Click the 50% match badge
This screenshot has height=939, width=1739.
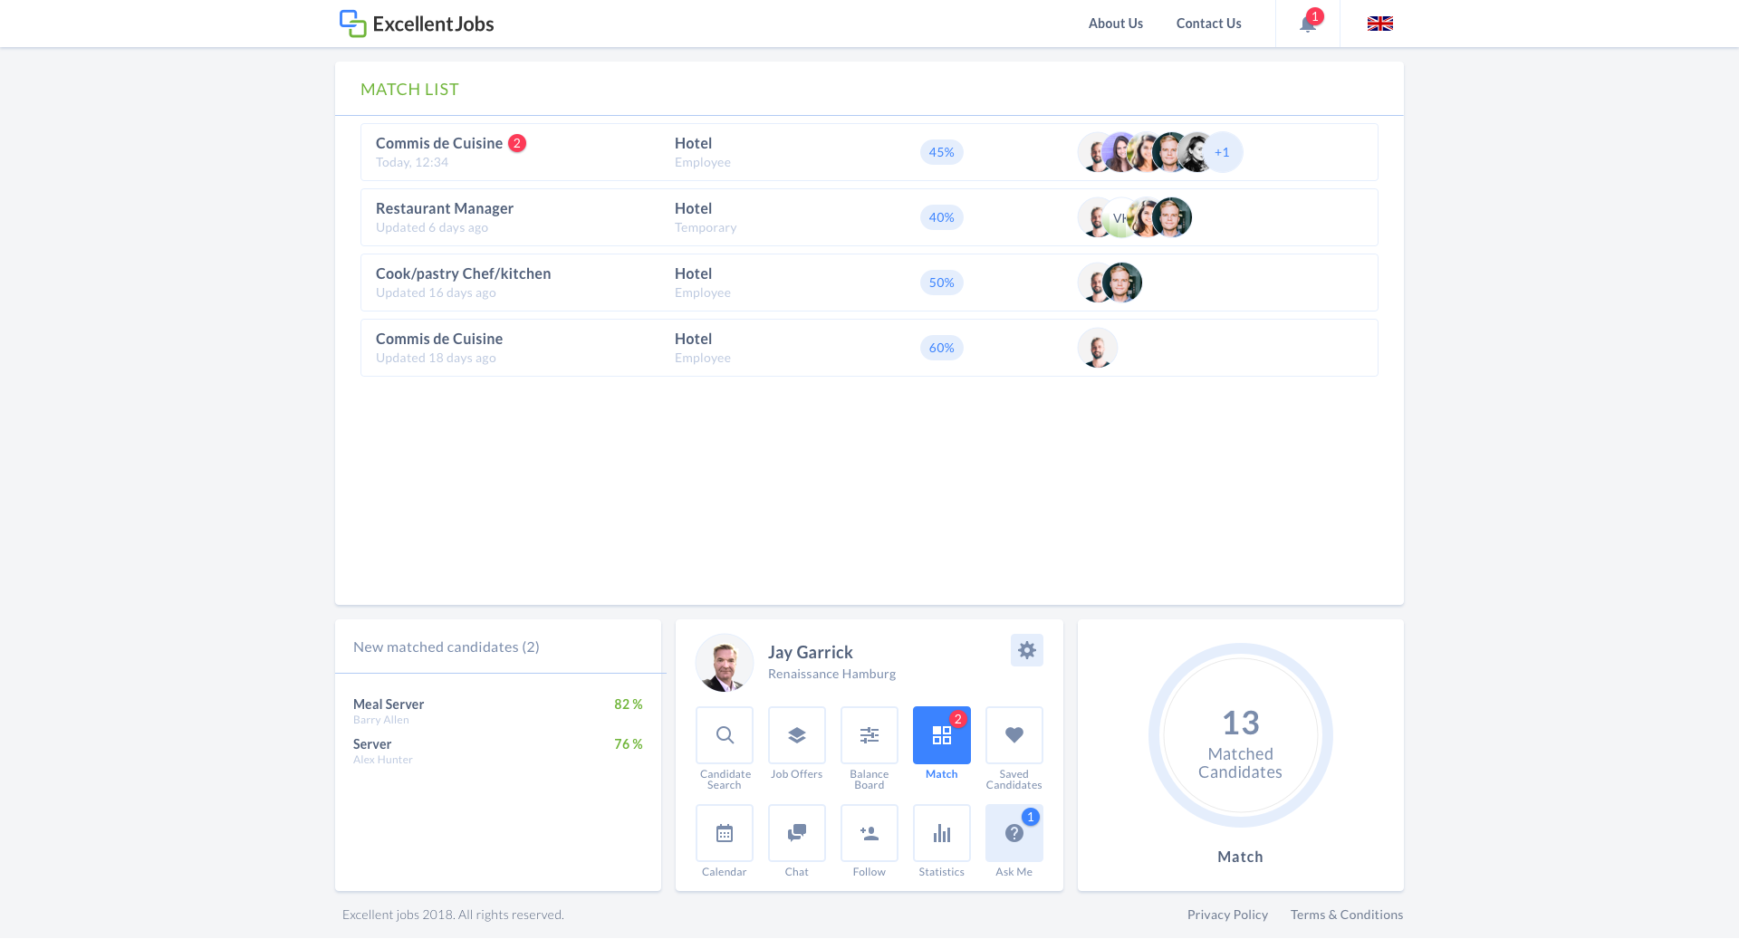(x=941, y=283)
